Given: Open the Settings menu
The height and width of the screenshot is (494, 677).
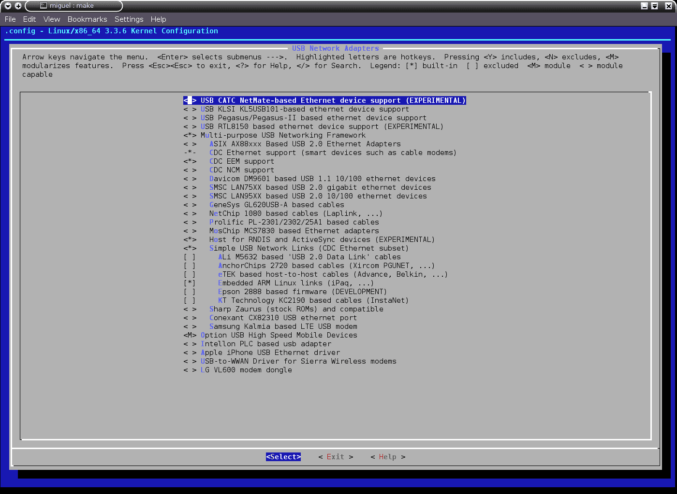Looking at the screenshot, I should click(x=129, y=19).
